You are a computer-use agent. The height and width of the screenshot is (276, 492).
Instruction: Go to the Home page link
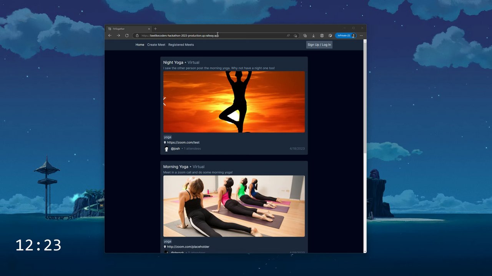(x=140, y=45)
